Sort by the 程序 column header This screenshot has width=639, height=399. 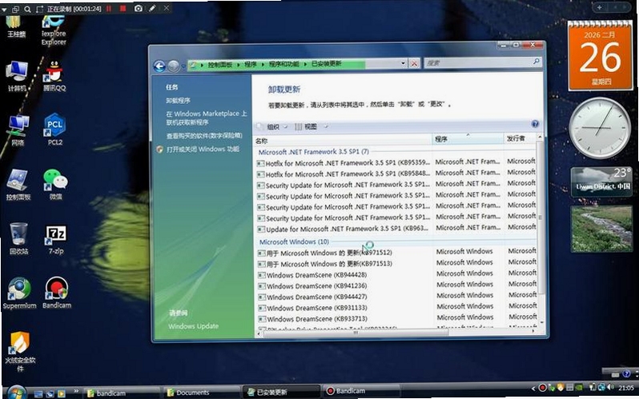tap(468, 139)
